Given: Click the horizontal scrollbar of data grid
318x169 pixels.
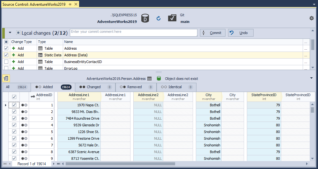Looking at the screenshot, I should pyautogui.click(x=120, y=164).
